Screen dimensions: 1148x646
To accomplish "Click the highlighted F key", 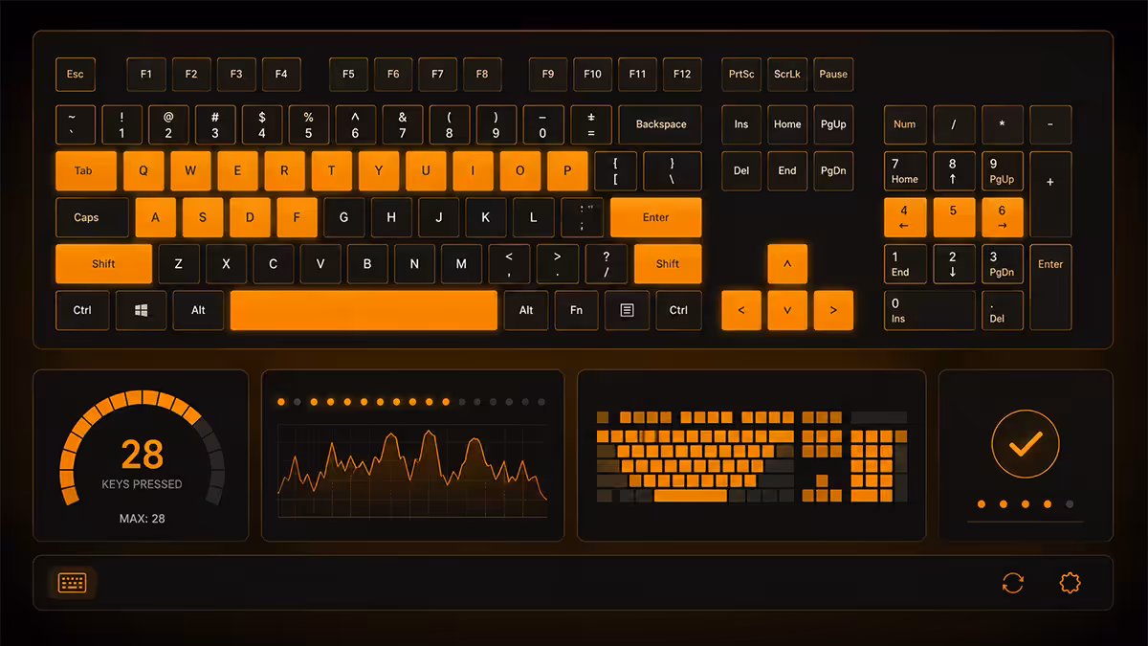I will [297, 217].
